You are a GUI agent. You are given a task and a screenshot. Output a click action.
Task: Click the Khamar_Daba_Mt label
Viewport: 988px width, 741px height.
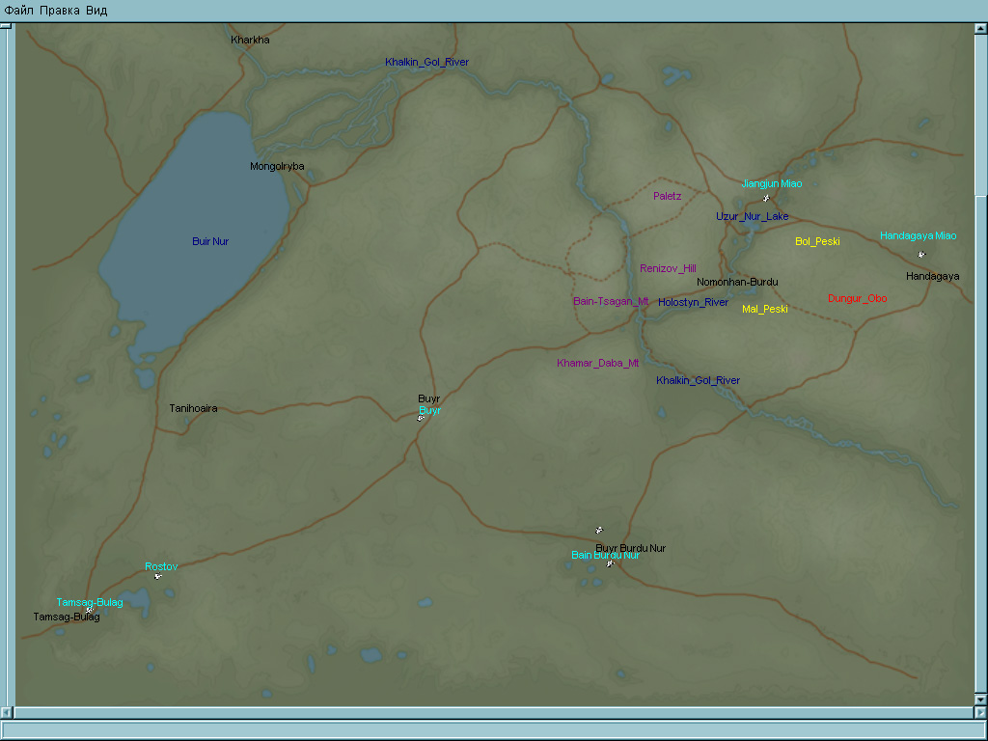pyautogui.click(x=598, y=363)
